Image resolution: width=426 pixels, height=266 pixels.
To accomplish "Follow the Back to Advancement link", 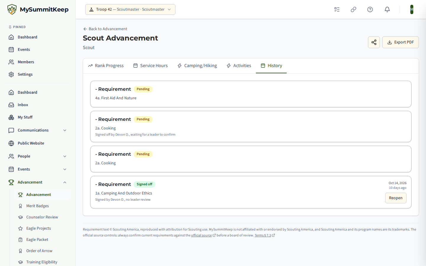I will (105, 29).
